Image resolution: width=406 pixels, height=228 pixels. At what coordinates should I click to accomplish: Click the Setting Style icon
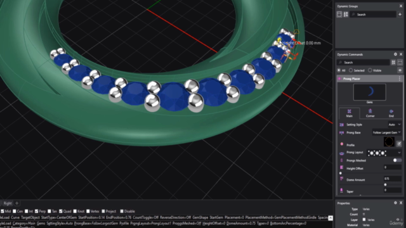pos(341,125)
